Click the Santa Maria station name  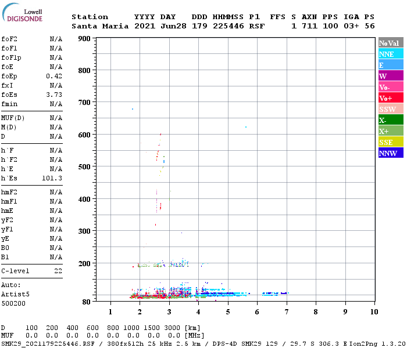(x=100, y=26)
